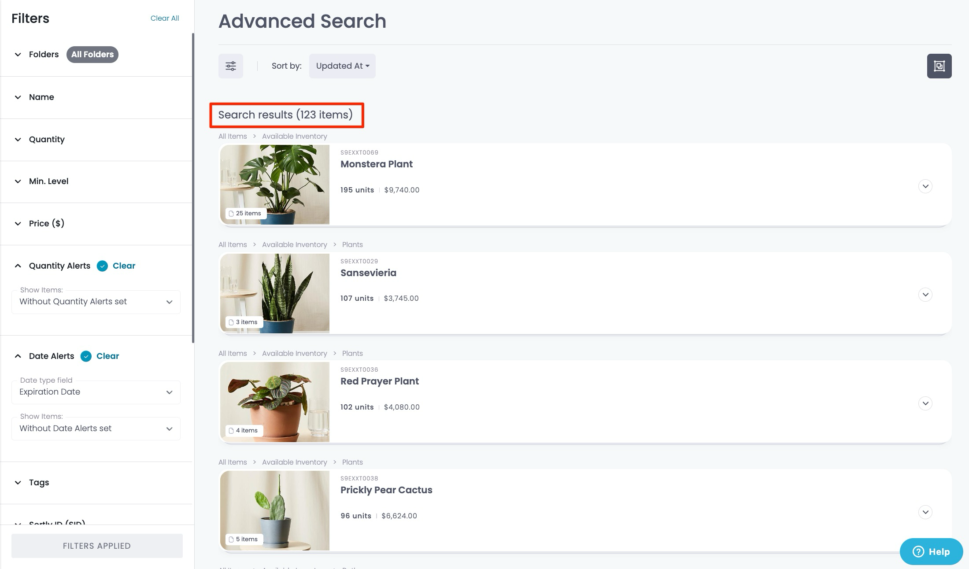The height and width of the screenshot is (569, 969).
Task: Expand the Price ($) filter section
Action: (x=47, y=224)
